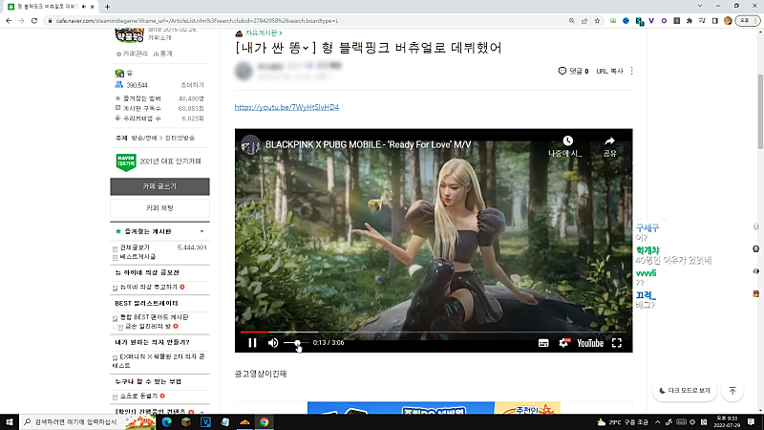This screenshot has width=764, height=430.
Task: Open YouTube player settings gear
Action: 564,343
